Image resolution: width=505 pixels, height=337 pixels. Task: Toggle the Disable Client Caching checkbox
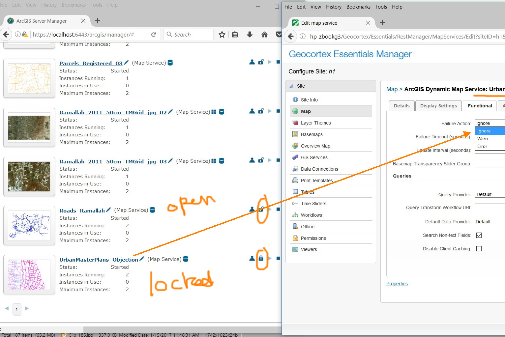(479, 249)
